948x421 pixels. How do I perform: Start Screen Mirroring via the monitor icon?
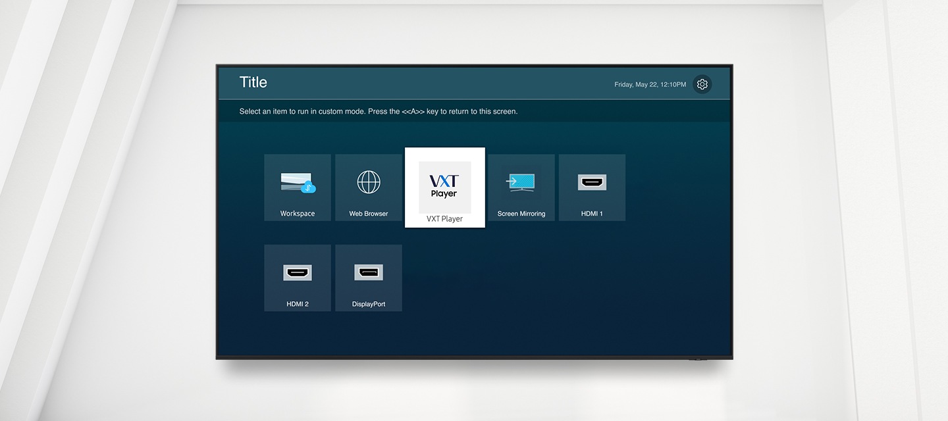click(x=521, y=182)
